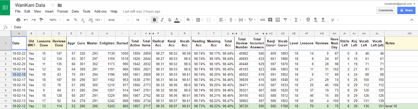The width and height of the screenshot is (418, 109).
Task: Star the WaniKani Data document
Action: click(53, 5)
